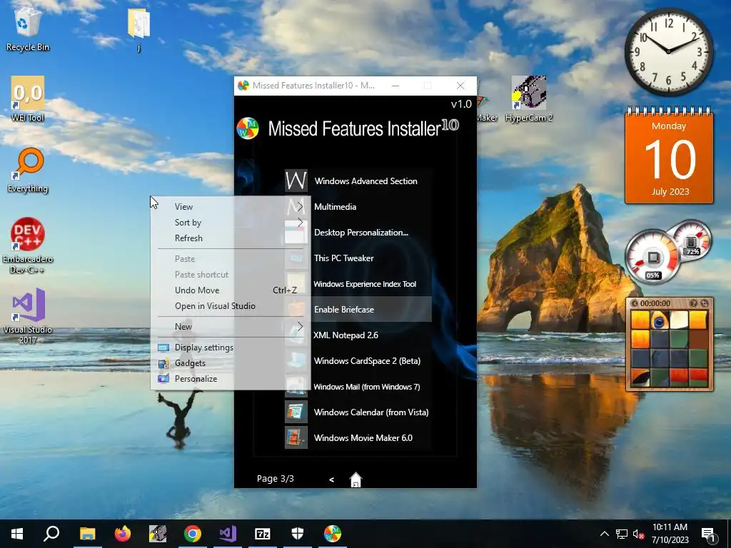The height and width of the screenshot is (548, 731).
Task: Expand the New submenu
Action: (231, 326)
